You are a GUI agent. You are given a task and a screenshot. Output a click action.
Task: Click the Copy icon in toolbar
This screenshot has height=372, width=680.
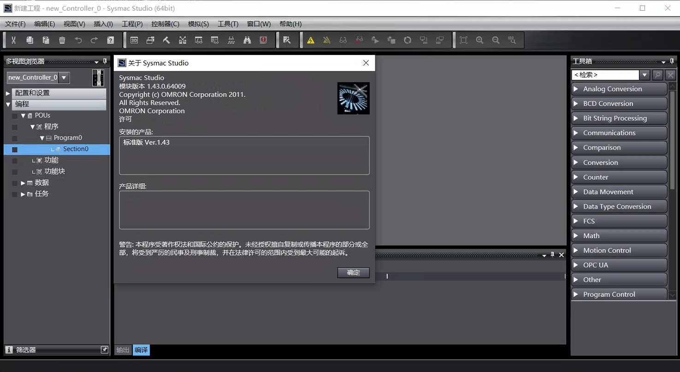(x=30, y=40)
